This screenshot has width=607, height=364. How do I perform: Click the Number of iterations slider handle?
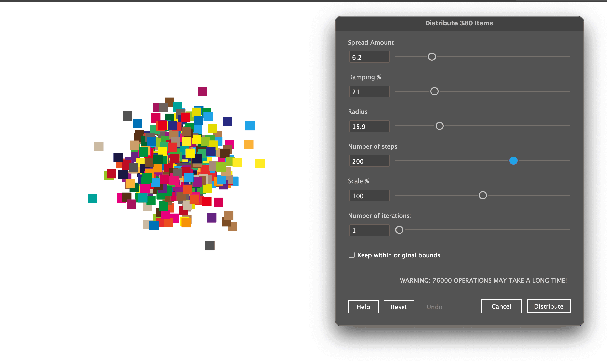point(399,230)
